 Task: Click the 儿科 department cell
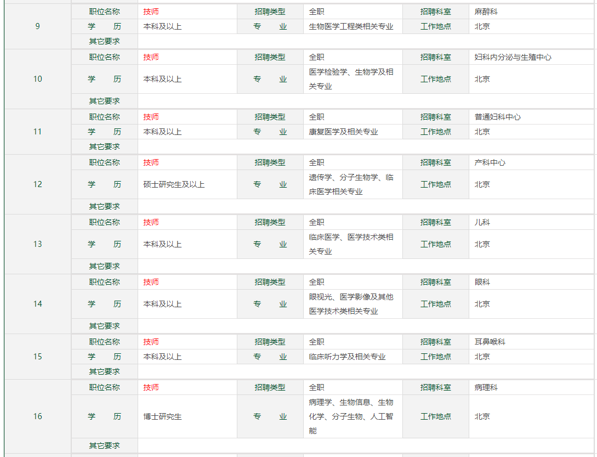[482, 222]
